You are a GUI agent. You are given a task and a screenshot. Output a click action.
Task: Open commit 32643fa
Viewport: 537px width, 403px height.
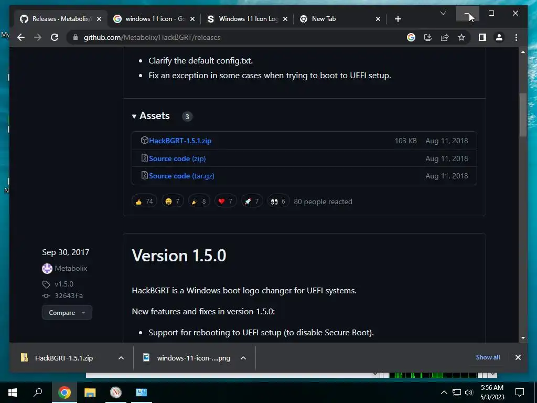click(69, 296)
